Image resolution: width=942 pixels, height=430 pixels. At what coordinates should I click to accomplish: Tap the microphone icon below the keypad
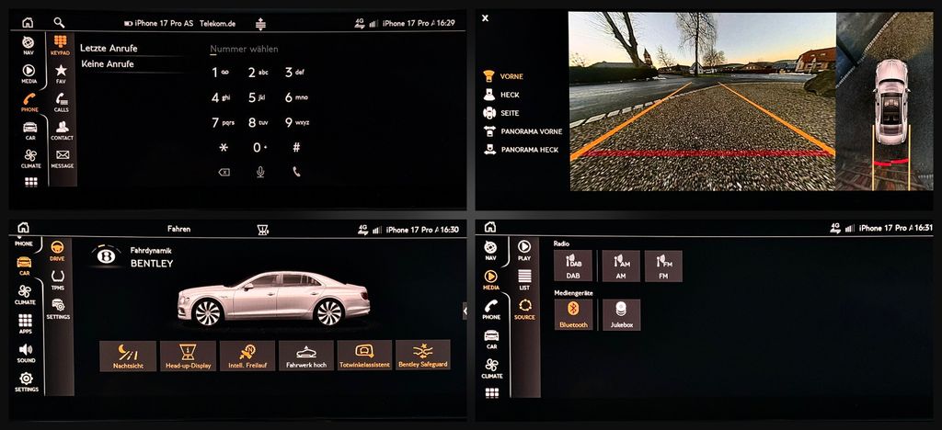(x=260, y=172)
